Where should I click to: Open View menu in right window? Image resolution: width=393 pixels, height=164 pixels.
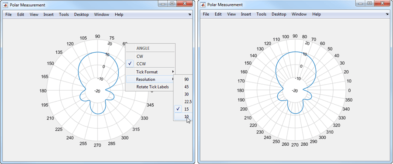(231, 14)
